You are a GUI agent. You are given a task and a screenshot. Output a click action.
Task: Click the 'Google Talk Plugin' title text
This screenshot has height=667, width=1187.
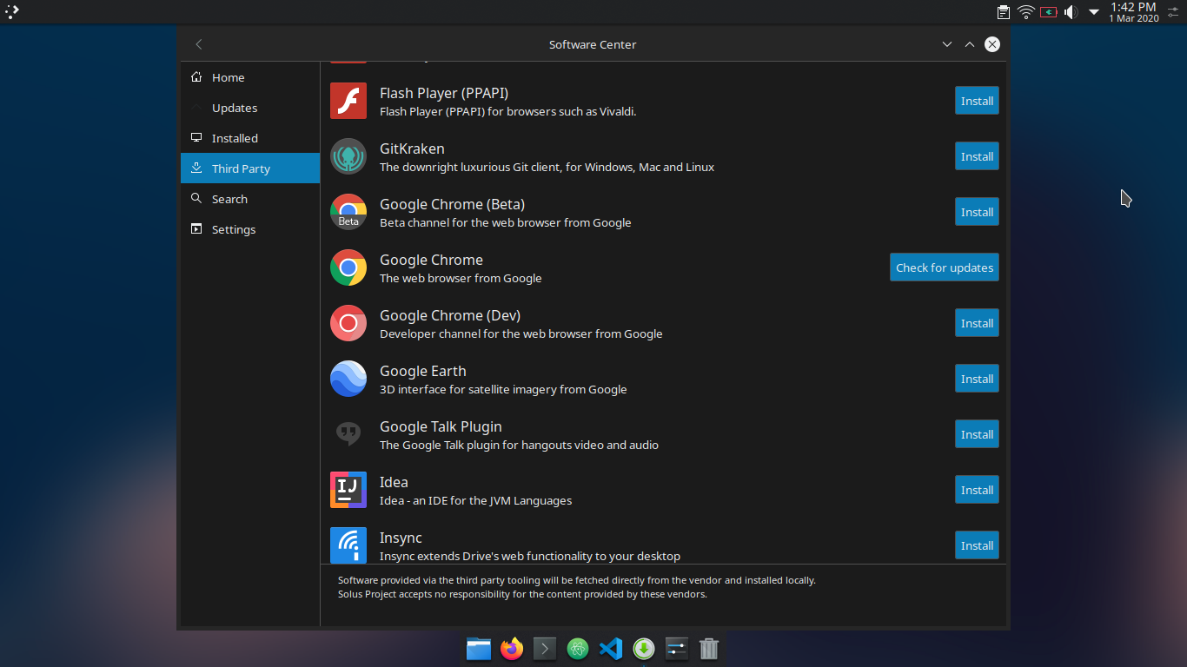(441, 426)
